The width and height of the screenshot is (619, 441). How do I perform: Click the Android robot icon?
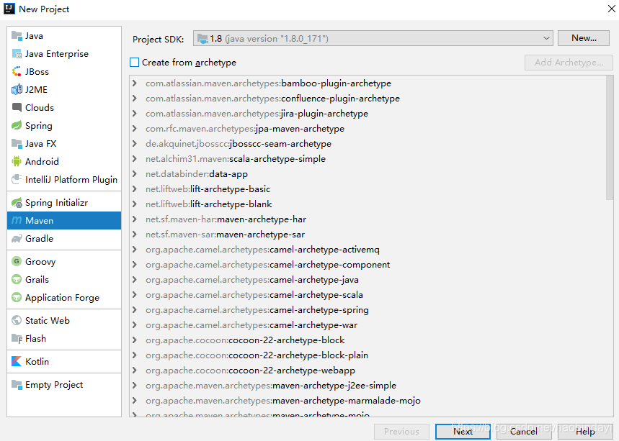(17, 162)
